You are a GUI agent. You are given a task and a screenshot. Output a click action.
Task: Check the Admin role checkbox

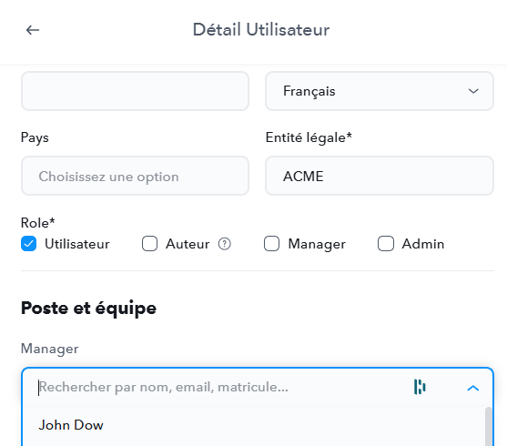386,244
